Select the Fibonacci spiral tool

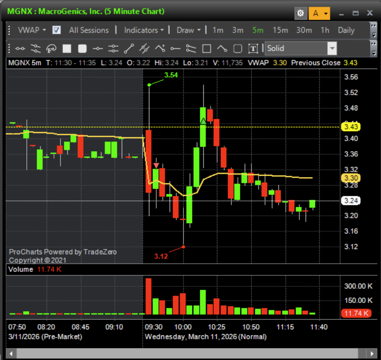[x=51, y=49]
